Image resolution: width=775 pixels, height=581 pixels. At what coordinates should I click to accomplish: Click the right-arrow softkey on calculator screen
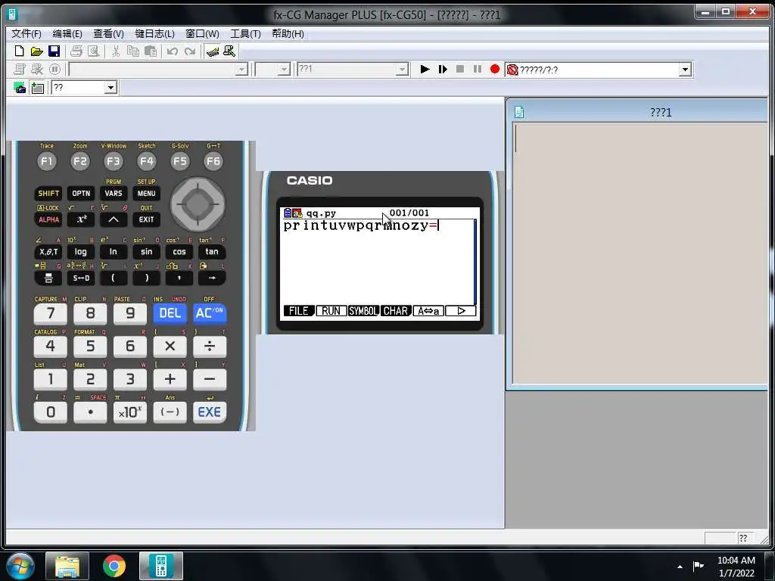coord(461,311)
